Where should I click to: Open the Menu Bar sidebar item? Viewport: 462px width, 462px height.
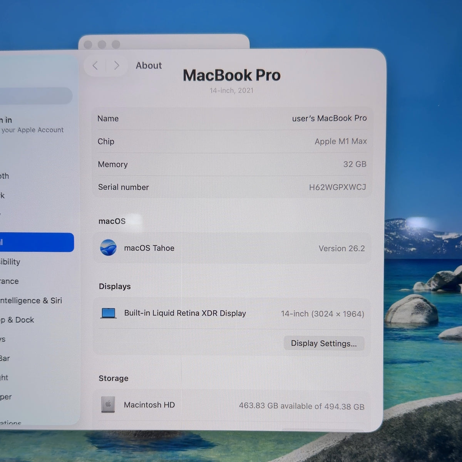point(5,358)
